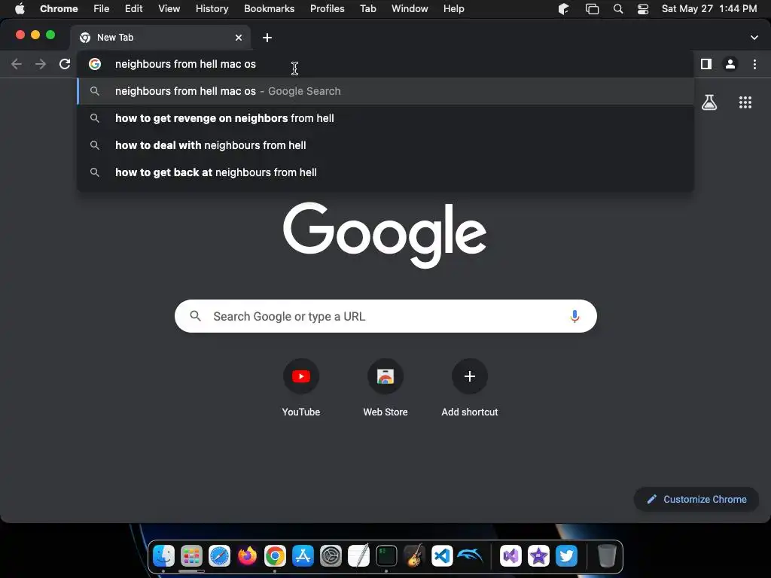
Task: Open Twitter from the dock
Action: click(566, 556)
